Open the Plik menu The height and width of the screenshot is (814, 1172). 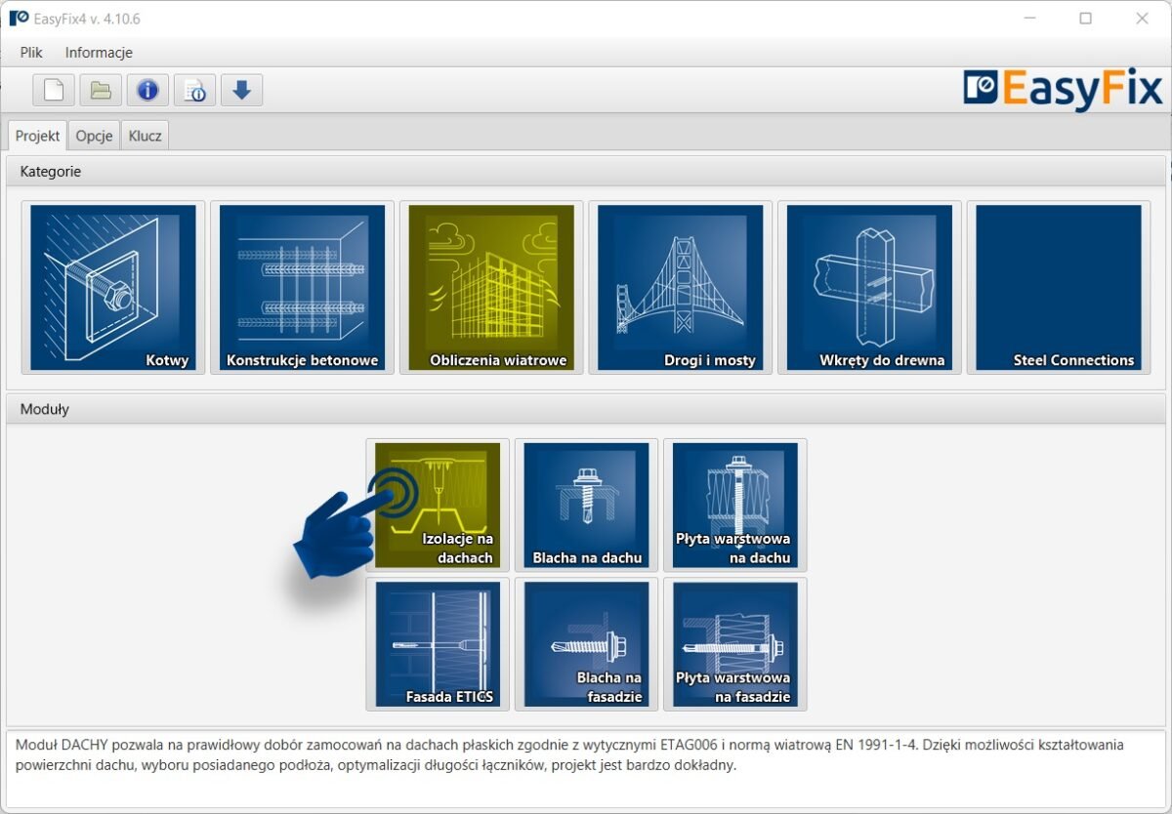[31, 53]
